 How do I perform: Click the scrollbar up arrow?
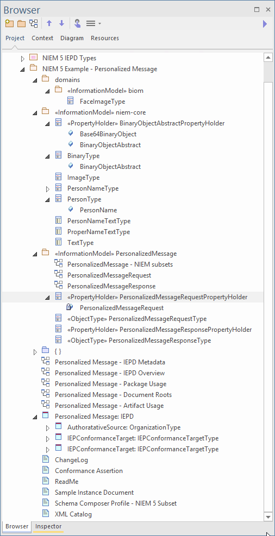coord(268,58)
